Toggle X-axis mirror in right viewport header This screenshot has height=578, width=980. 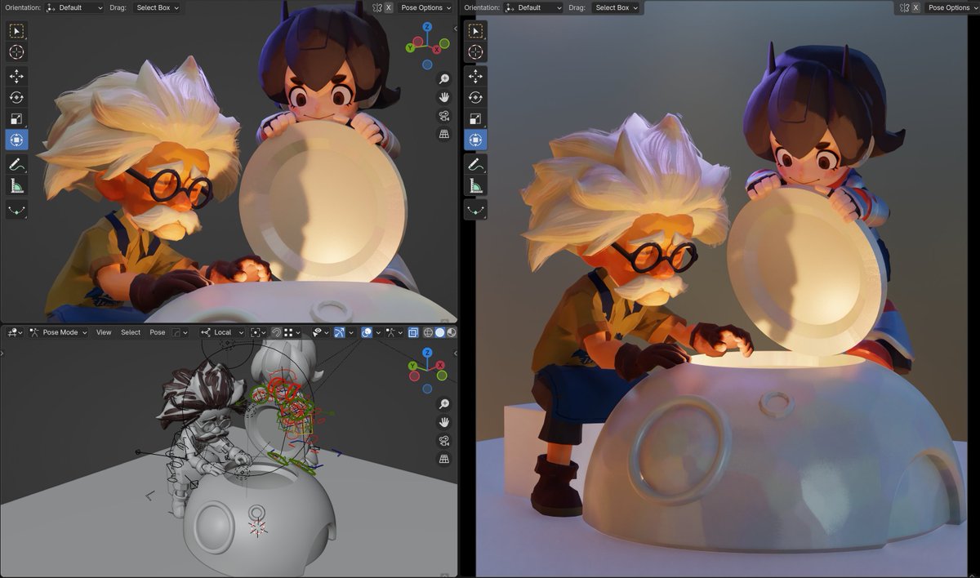point(915,7)
